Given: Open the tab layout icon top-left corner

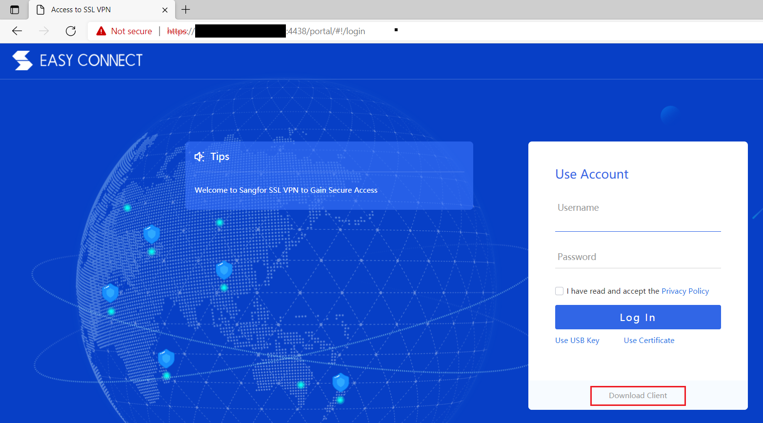Looking at the screenshot, I should [x=14, y=10].
